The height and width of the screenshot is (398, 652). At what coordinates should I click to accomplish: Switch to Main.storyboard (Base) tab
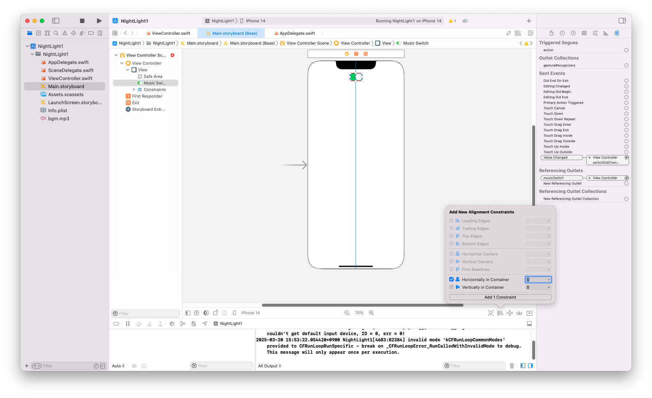pos(232,33)
